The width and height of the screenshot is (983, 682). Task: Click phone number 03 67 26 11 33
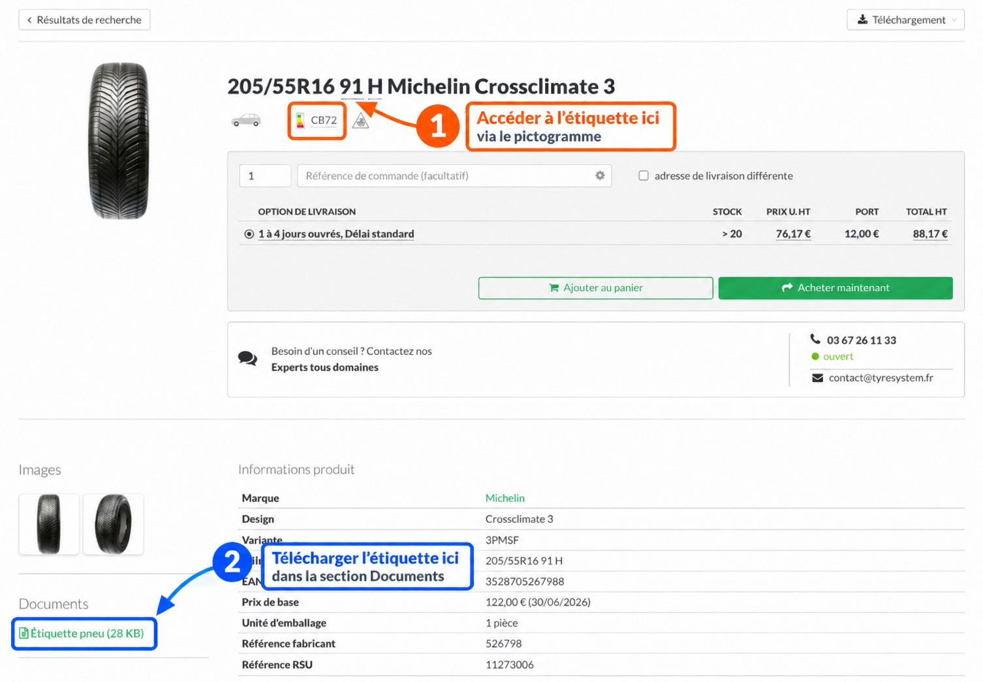[x=861, y=340]
